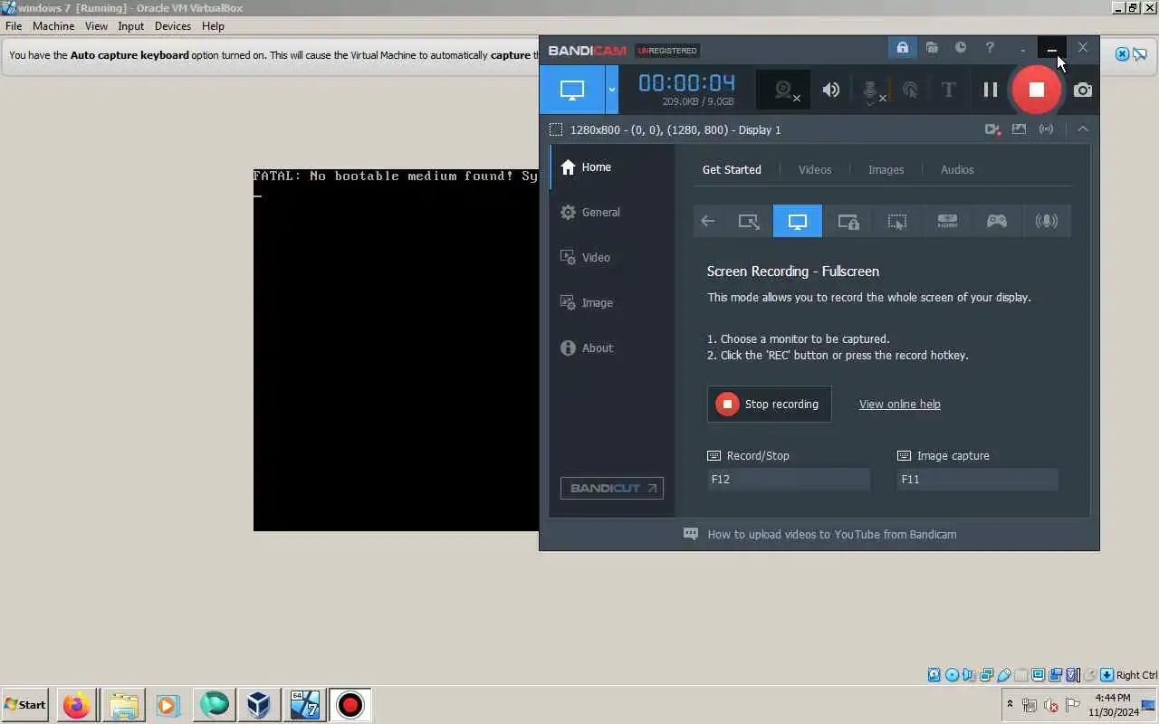The width and height of the screenshot is (1159, 724).
Task: Click the VirtualBox USB status icon
Action: coord(1003,675)
